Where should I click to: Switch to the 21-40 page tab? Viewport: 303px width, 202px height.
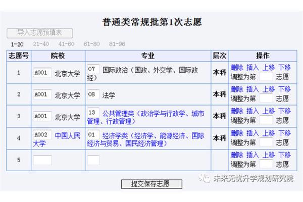(41, 44)
